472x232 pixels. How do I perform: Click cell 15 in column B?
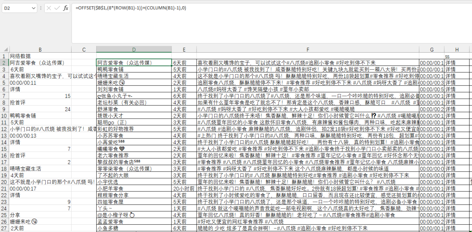(40, 96)
